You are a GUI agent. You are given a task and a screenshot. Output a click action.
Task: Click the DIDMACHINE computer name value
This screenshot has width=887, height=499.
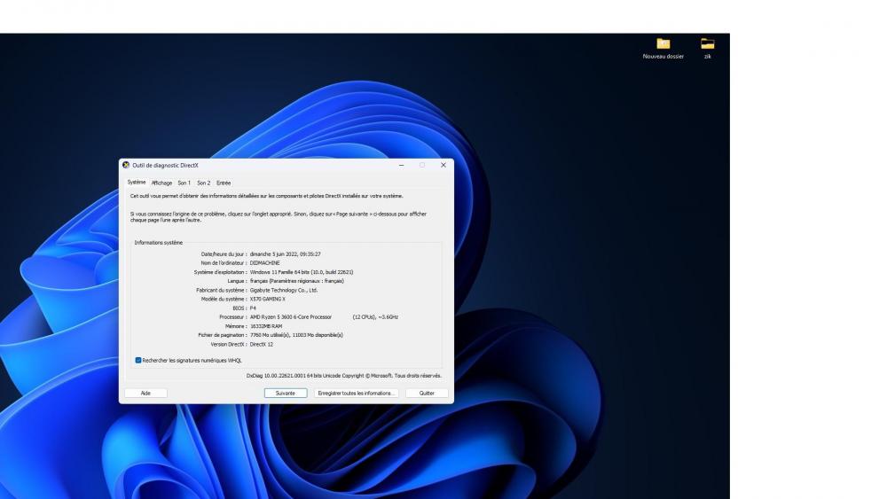265,263
